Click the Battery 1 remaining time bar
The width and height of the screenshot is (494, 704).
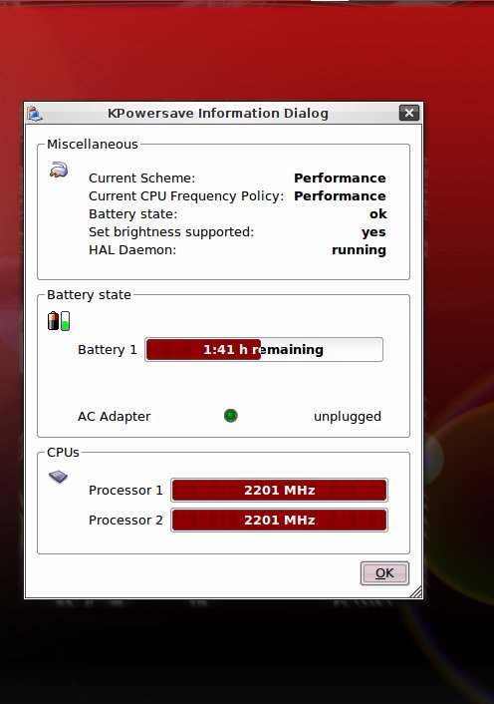[264, 349]
